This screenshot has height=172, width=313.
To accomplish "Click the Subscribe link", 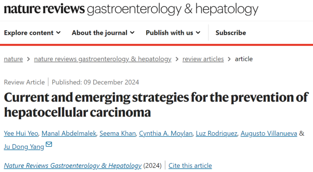I will click(x=231, y=33).
